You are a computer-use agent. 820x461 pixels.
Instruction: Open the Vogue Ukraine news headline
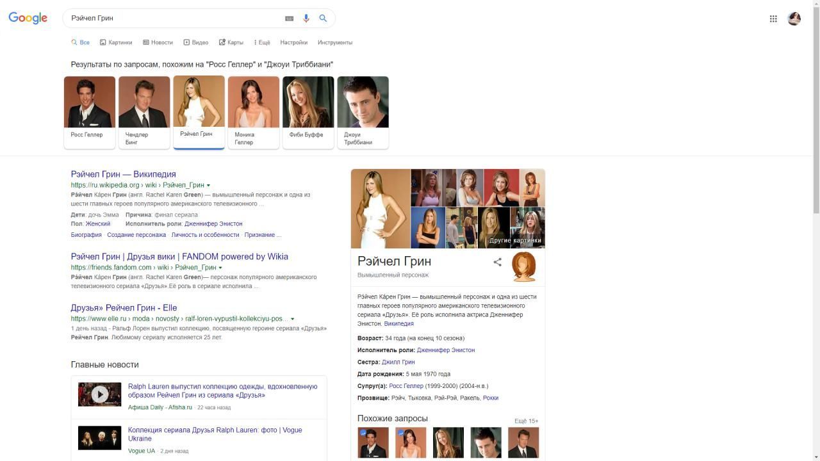click(x=215, y=434)
